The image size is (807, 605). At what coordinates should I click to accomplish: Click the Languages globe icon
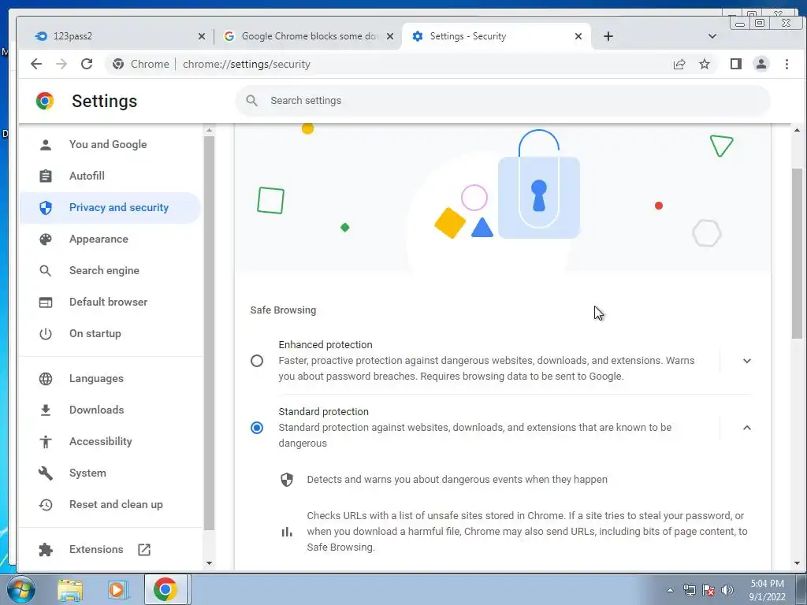[x=46, y=379]
